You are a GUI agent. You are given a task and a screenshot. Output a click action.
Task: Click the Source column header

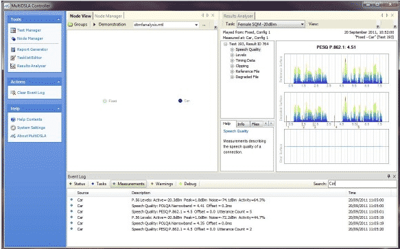point(83,193)
